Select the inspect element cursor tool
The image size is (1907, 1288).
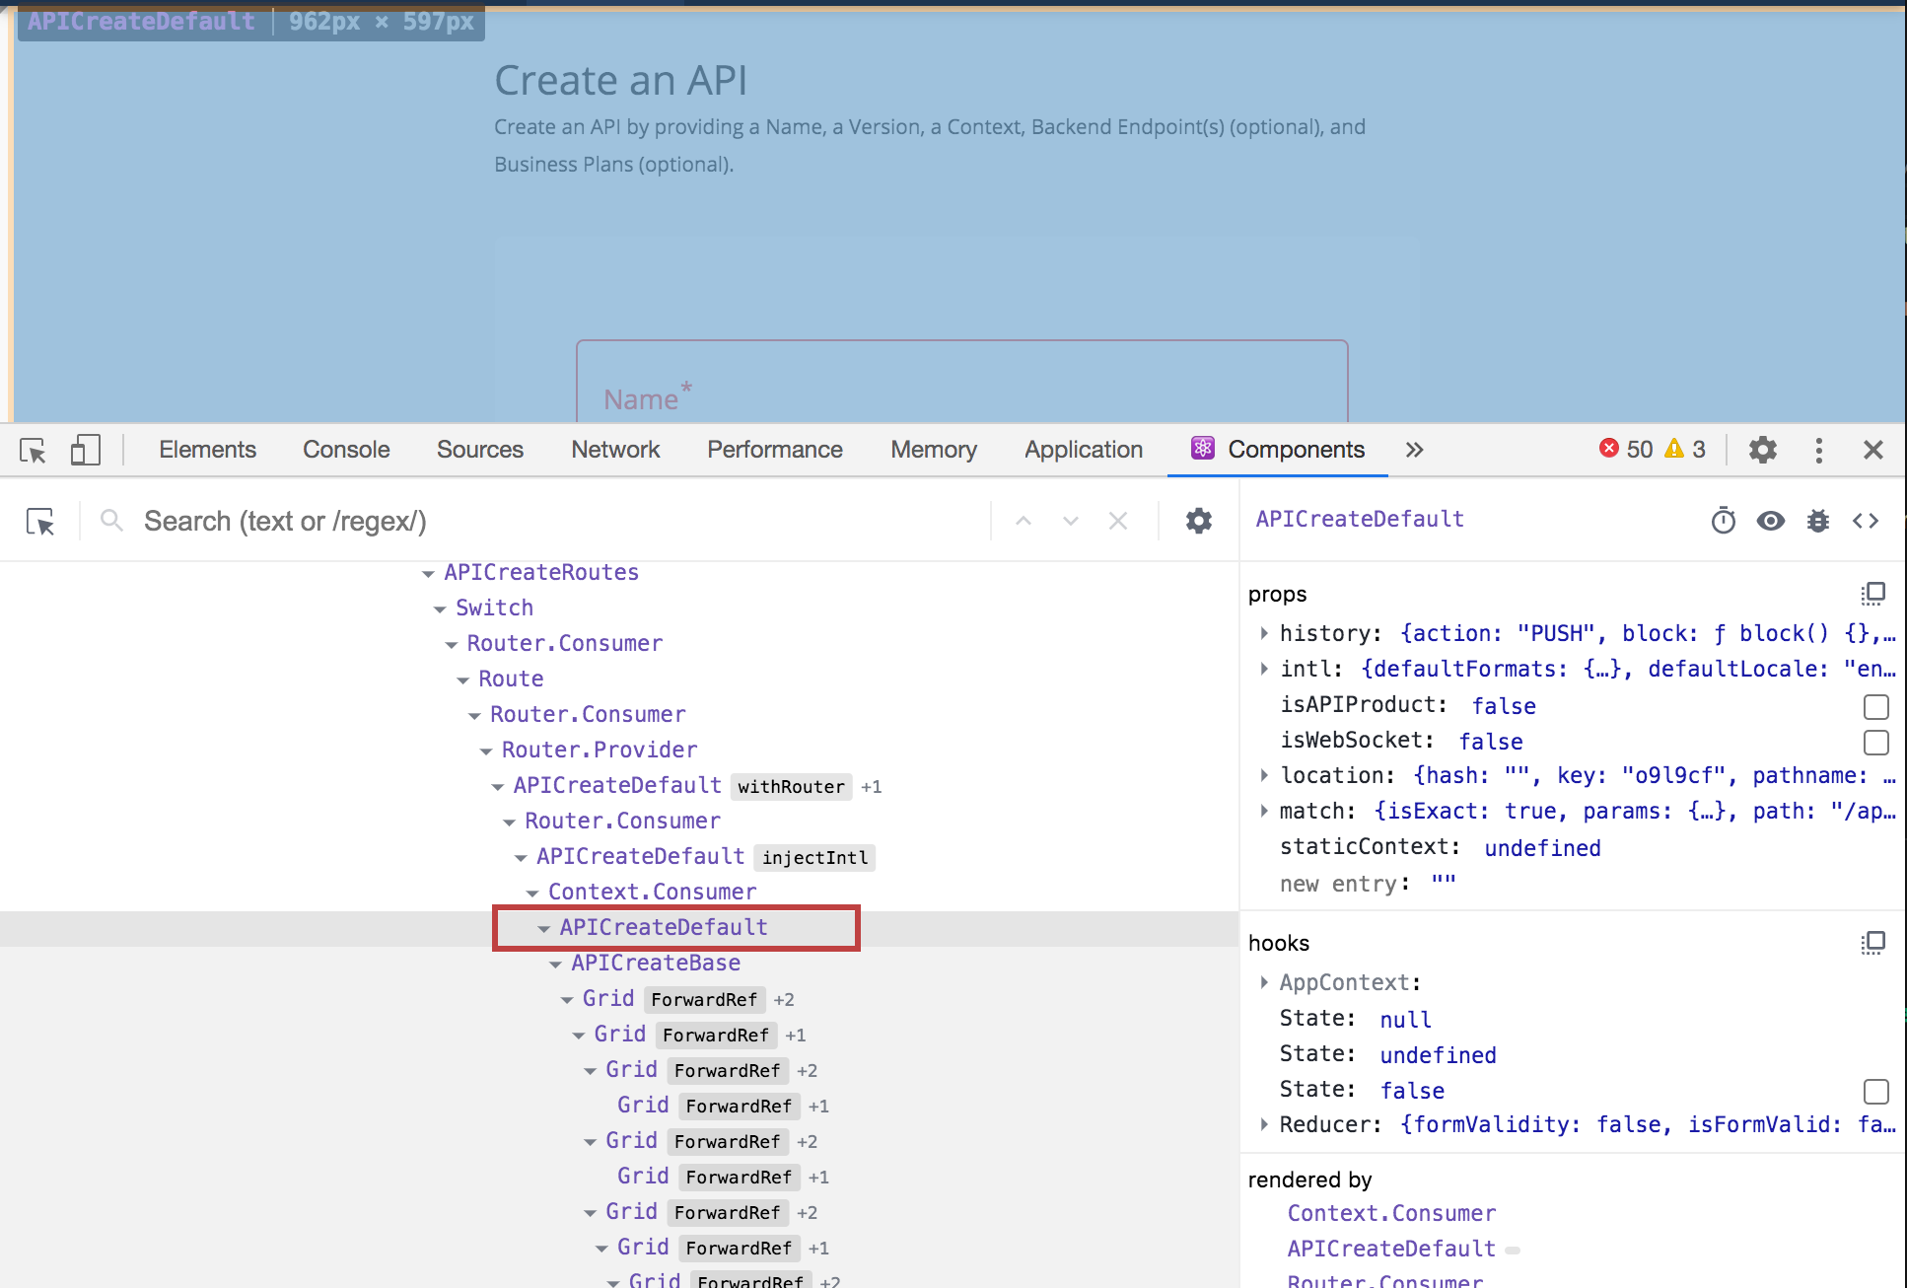coord(34,450)
